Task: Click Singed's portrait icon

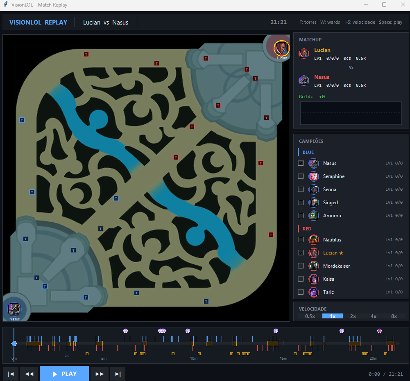Action: coord(313,202)
